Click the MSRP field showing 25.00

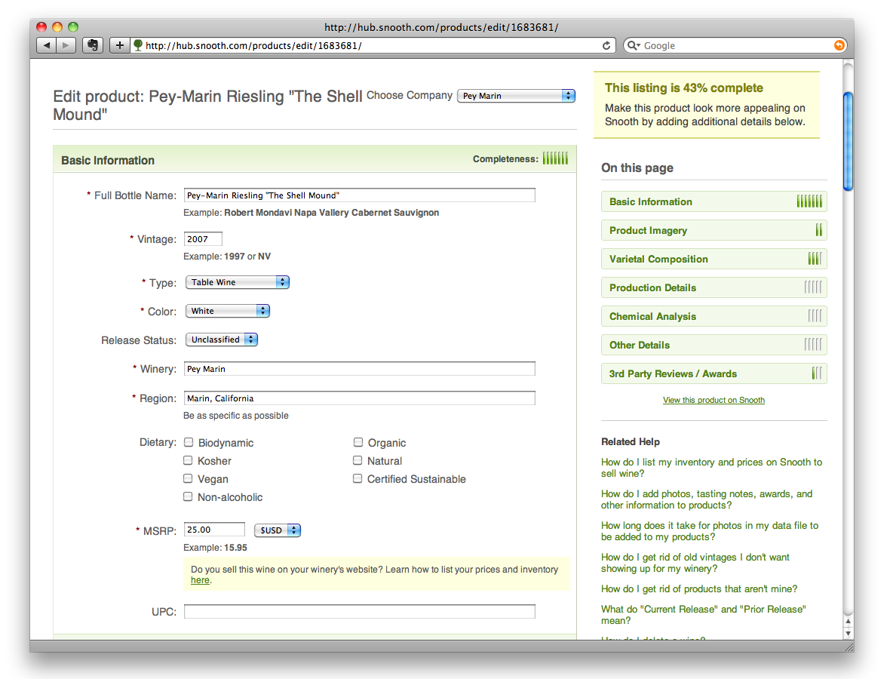[x=214, y=530]
